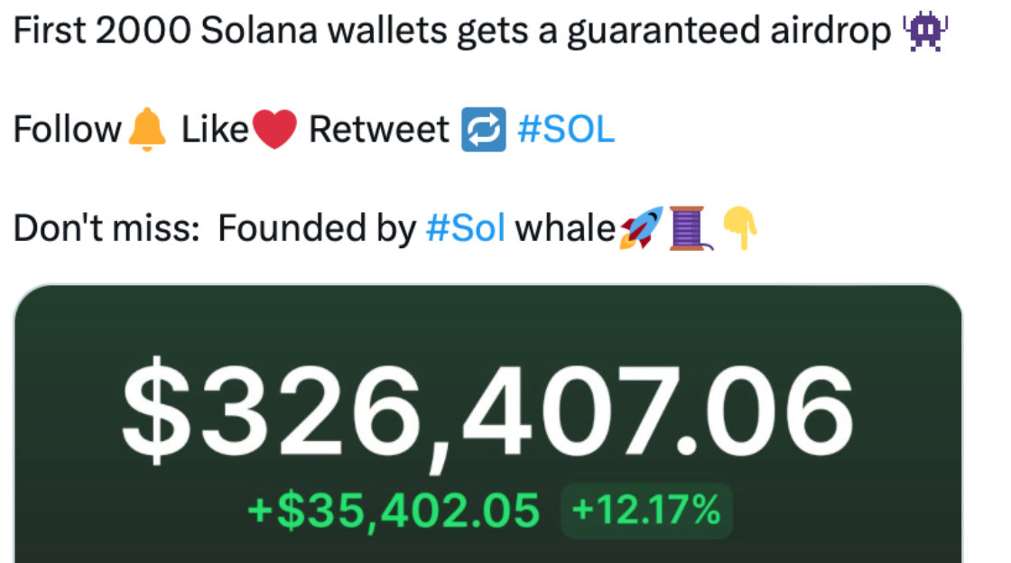1011x563 pixels.
Task: Click the words guaranteed airdrop
Action: click(729, 32)
